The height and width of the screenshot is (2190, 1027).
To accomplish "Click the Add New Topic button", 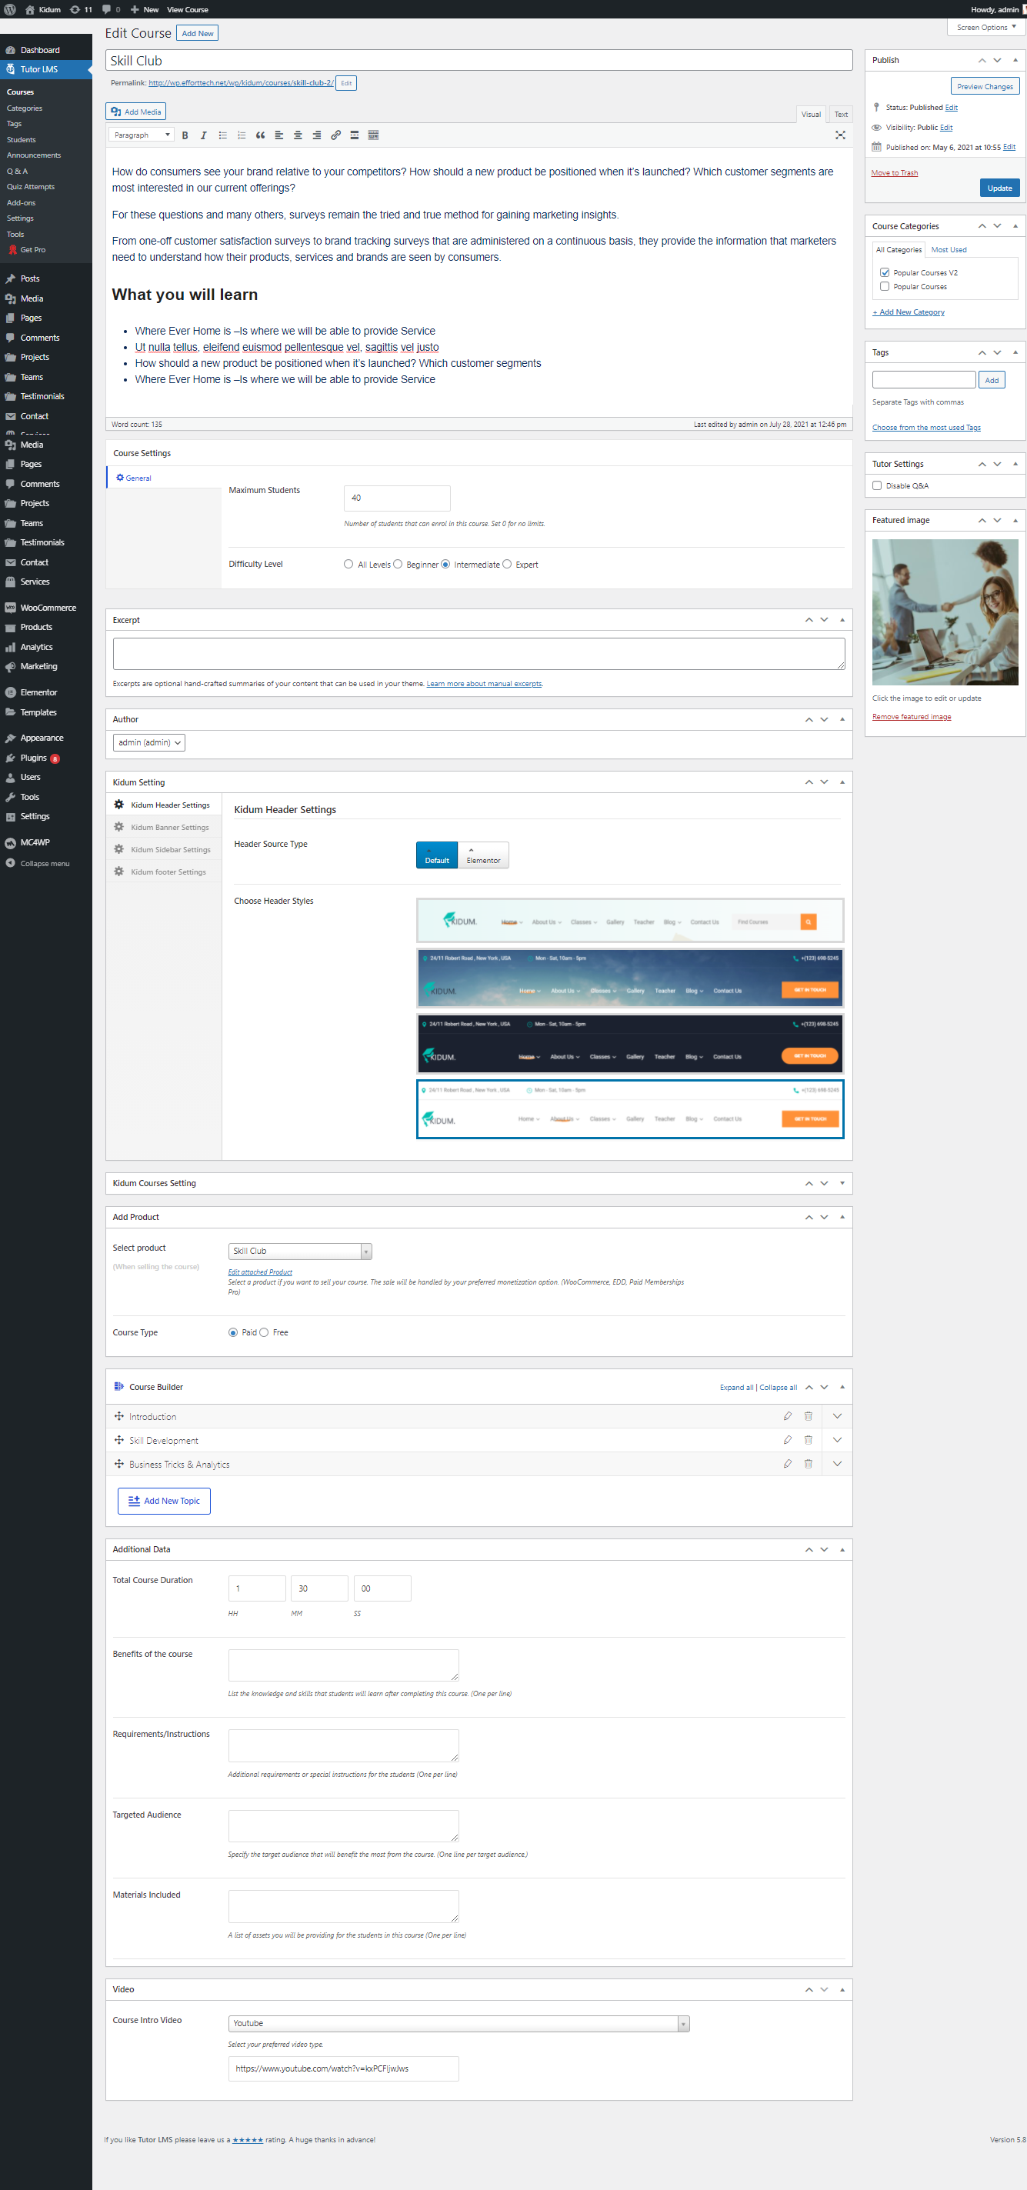I will (164, 1501).
